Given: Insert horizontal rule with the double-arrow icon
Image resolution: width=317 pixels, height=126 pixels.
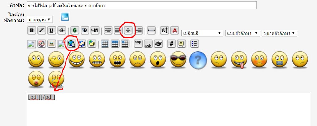Looking at the screenshot, I should coord(151,30).
